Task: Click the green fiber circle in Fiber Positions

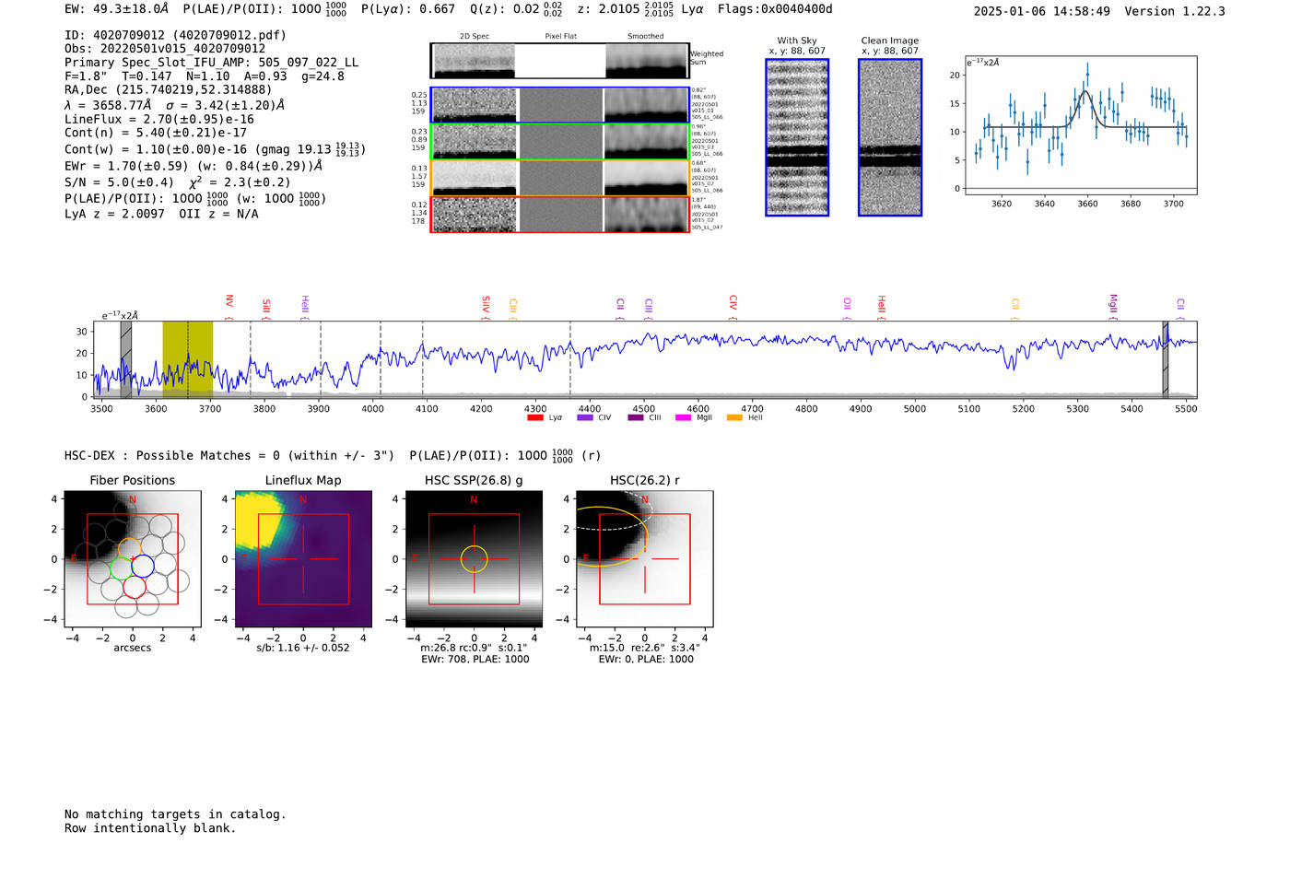Action: [x=122, y=568]
